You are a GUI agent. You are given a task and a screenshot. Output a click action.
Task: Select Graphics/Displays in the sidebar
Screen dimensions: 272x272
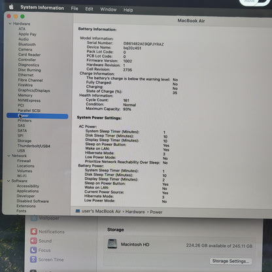[x=34, y=90]
